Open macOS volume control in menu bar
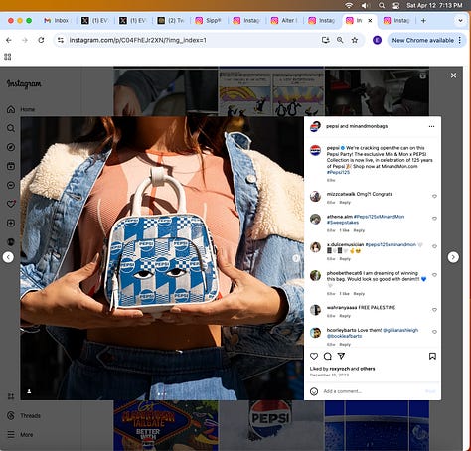This screenshot has width=471, height=451. pos(365,5)
